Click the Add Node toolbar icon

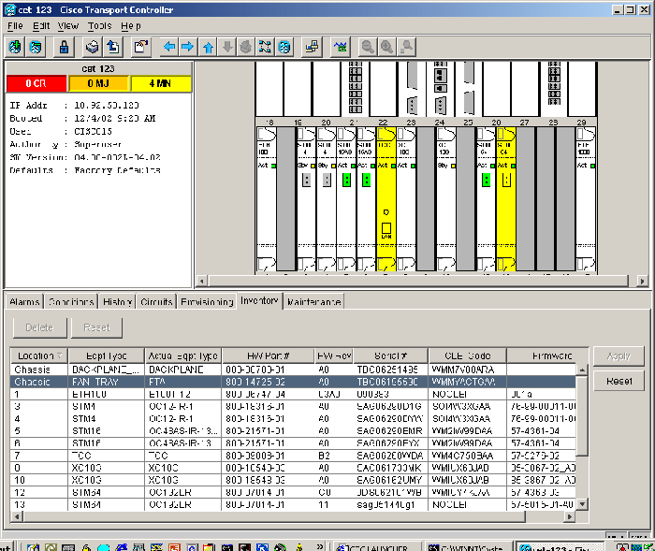(15, 47)
